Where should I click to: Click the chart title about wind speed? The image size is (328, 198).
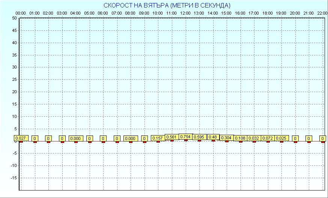click(x=167, y=5)
